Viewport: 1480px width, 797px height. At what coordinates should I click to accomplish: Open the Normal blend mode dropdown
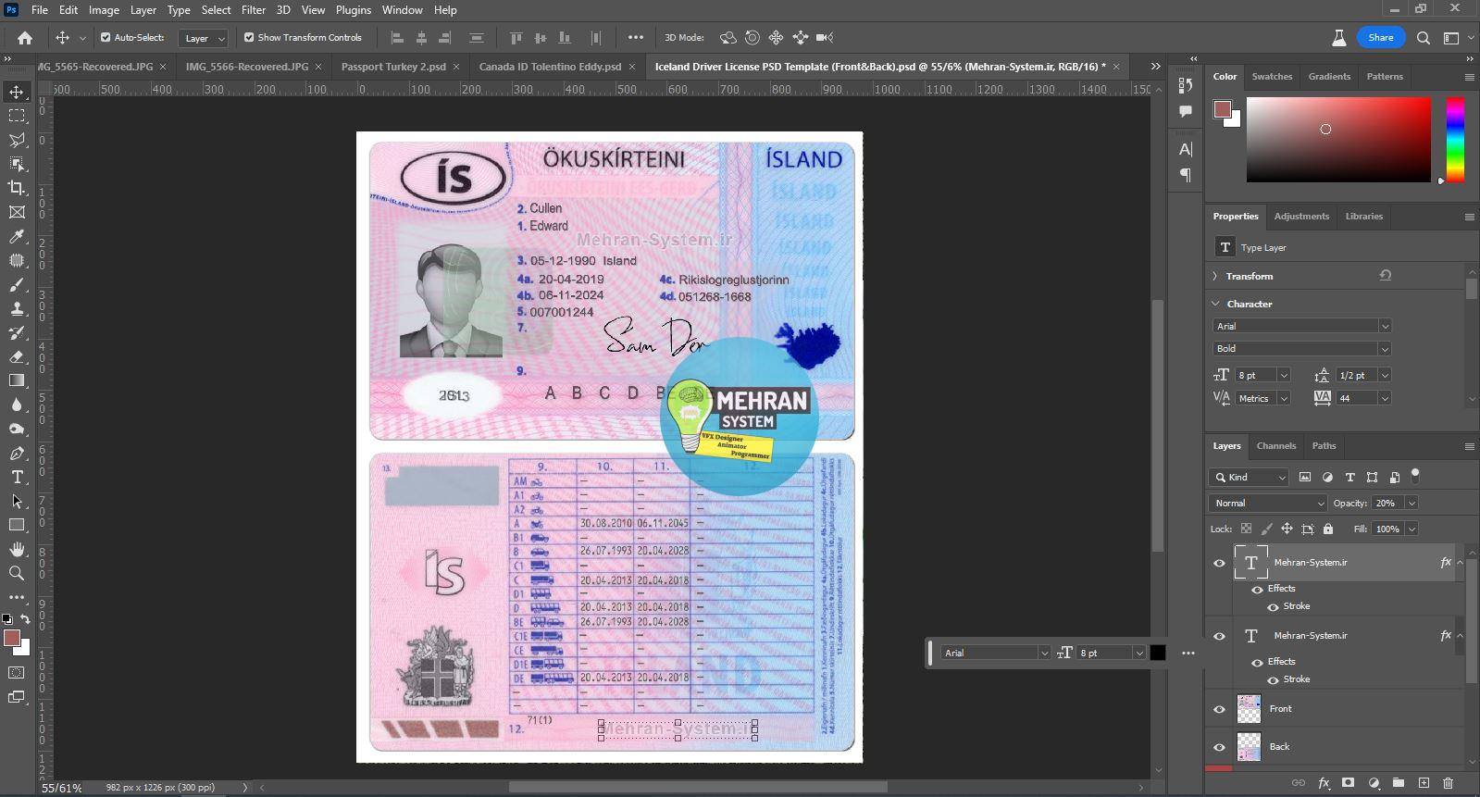pos(1267,503)
